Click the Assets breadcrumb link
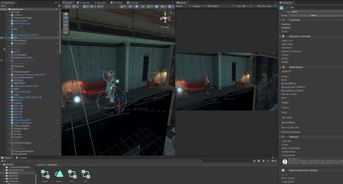 (x=41, y=165)
